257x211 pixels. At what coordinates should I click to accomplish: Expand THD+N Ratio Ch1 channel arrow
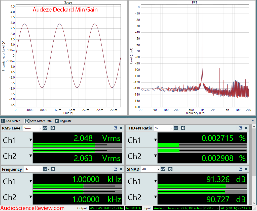(156, 140)
